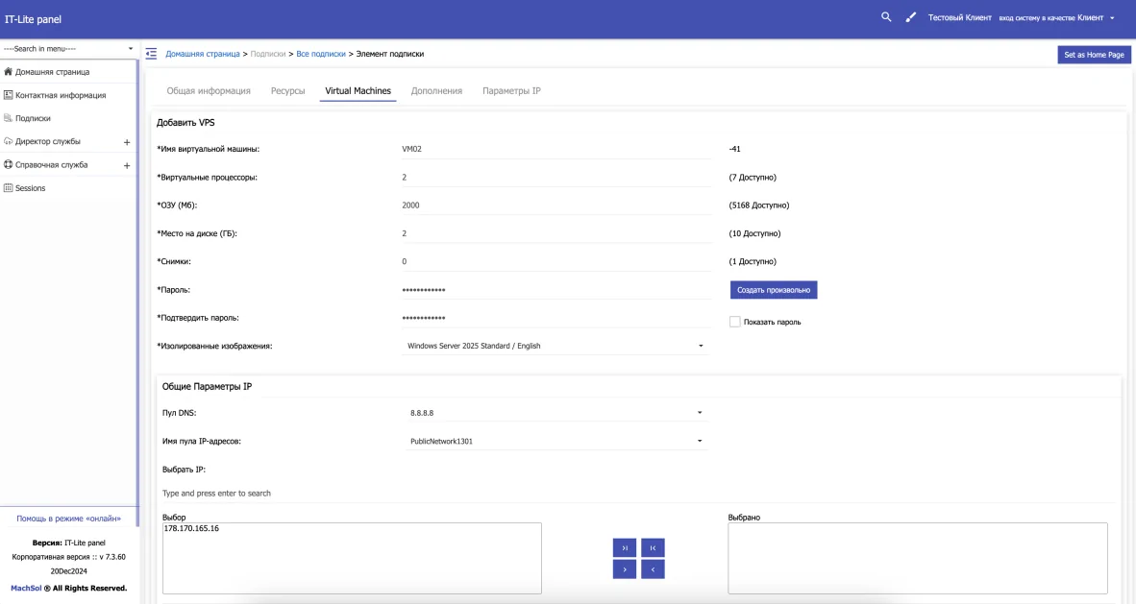Switch to the Параметры IP tab
The height and width of the screenshot is (604, 1136).
[x=511, y=91]
